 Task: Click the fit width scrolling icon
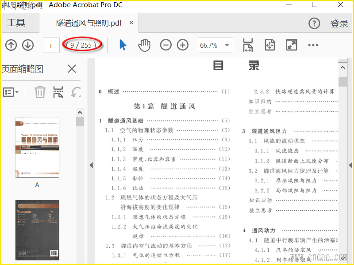(x=248, y=45)
